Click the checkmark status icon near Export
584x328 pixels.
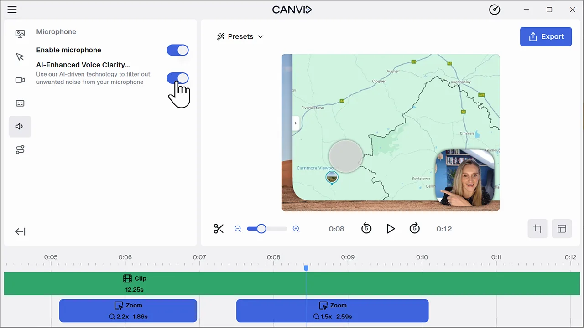pos(495,10)
